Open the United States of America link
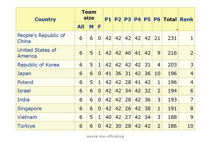The width and height of the screenshot is (205, 142). (x=37, y=53)
